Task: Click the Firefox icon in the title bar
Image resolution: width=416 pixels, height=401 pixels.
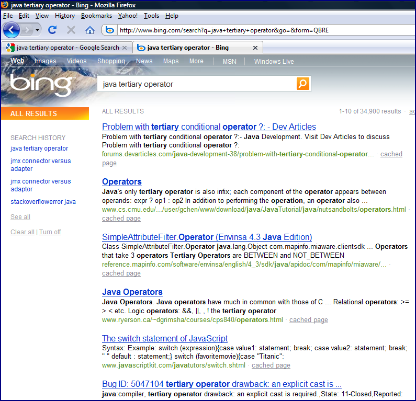Action: 5,5
